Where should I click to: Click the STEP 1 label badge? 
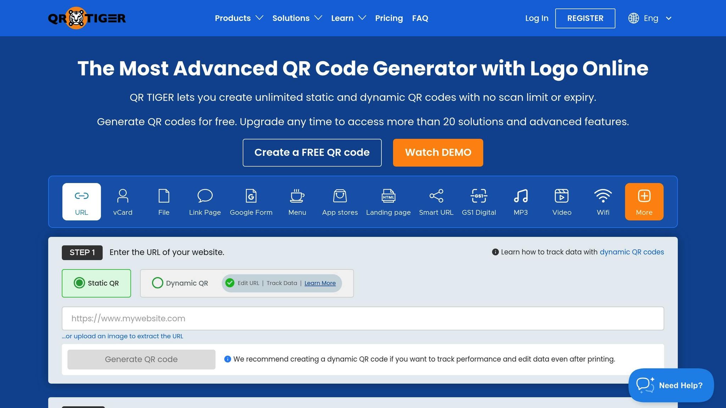[x=82, y=253]
